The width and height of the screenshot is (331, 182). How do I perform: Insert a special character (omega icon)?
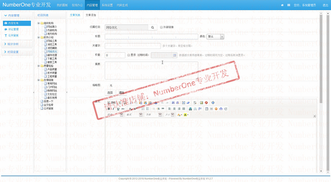coord(221,109)
